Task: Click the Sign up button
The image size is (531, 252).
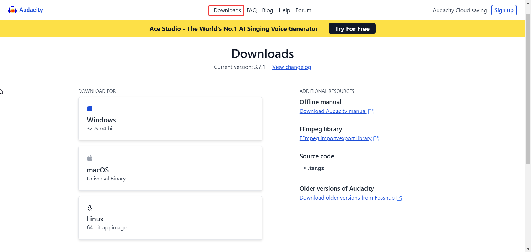Action: click(504, 10)
